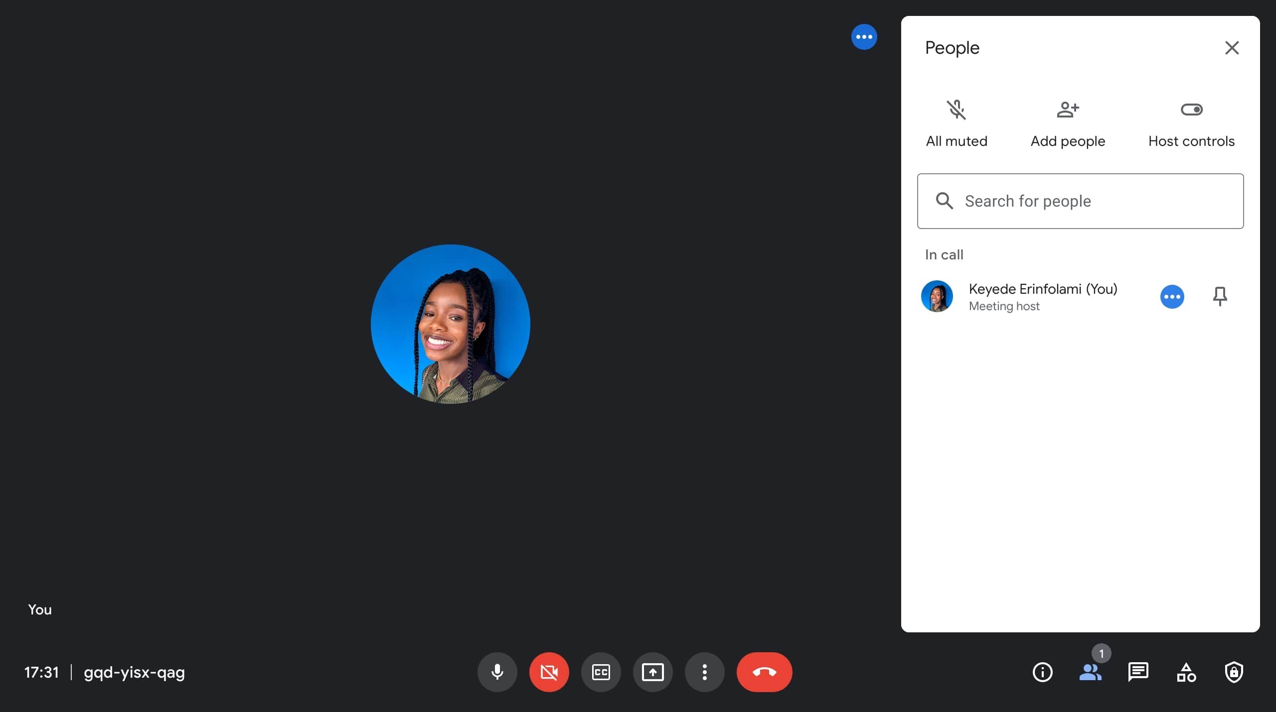
Task: Open more options for Keyede Erinfolami
Action: pyautogui.click(x=1171, y=296)
